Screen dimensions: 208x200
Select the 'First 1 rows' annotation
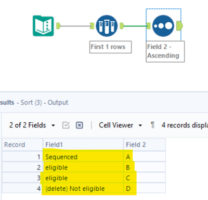[110, 47]
